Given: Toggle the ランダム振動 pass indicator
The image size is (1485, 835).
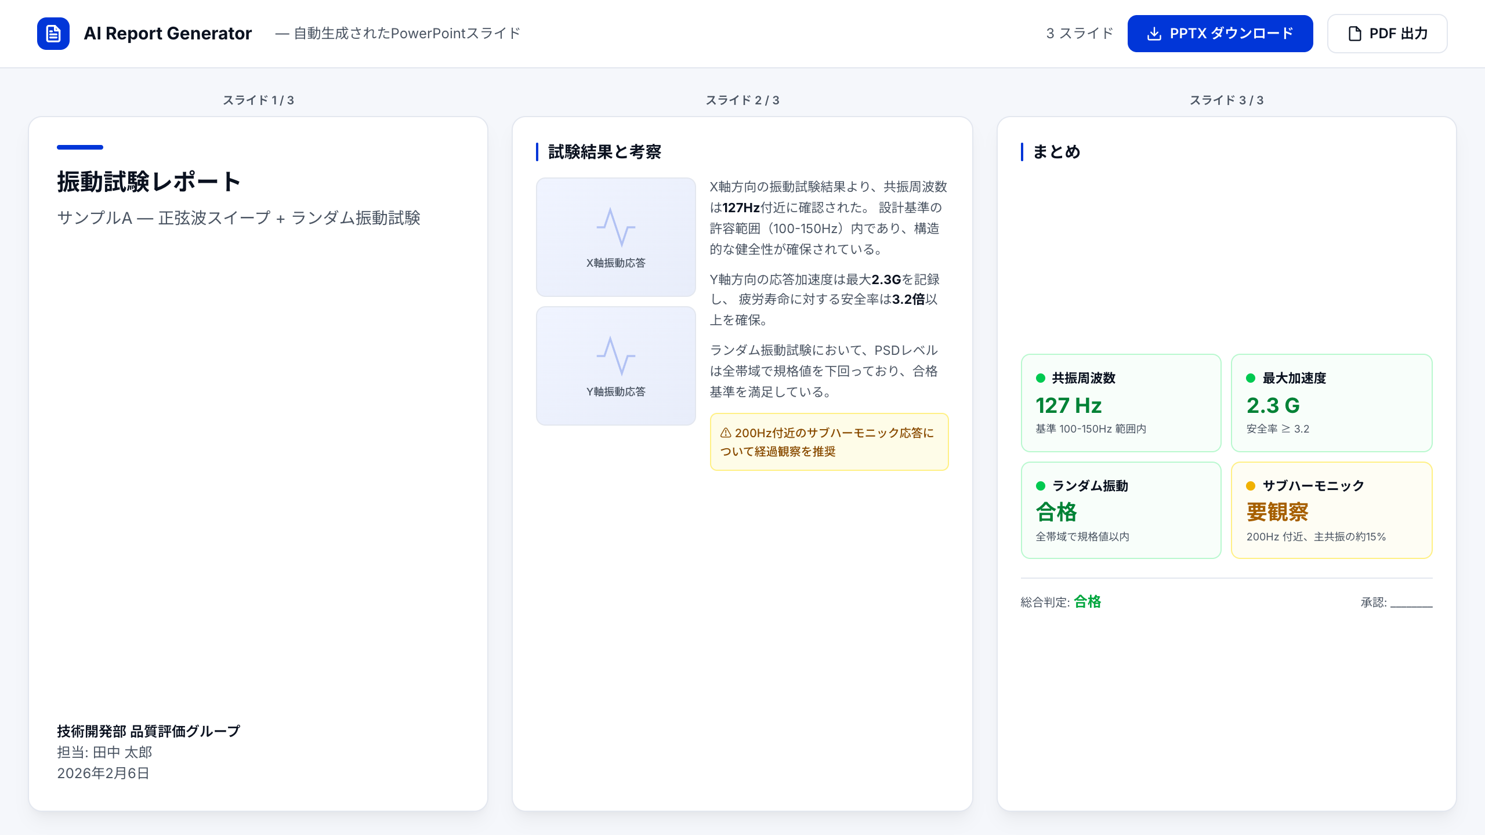Looking at the screenshot, I should [1041, 486].
